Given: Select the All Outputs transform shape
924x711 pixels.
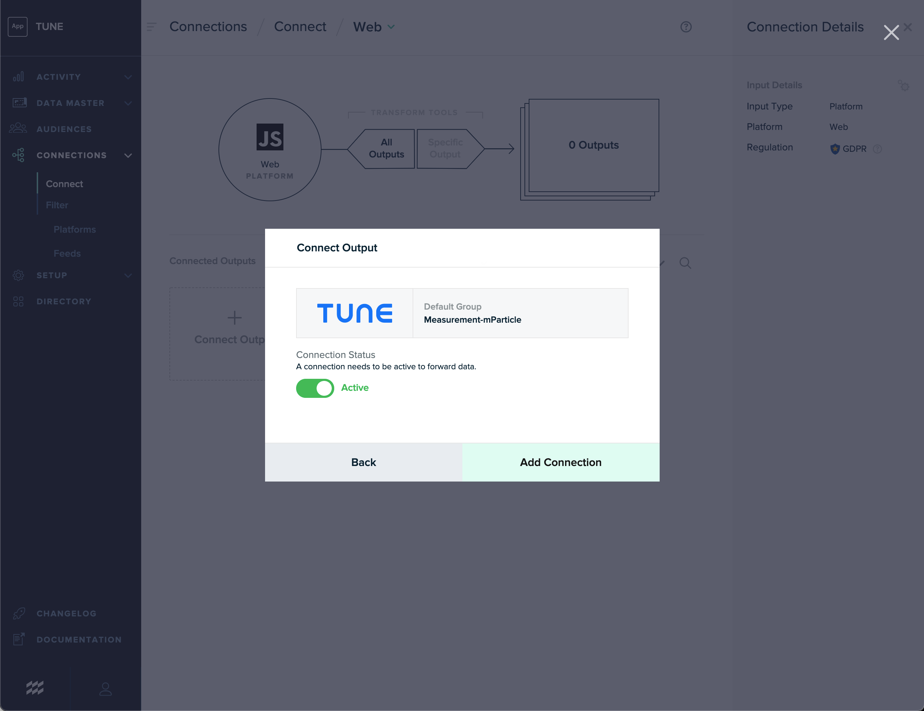Looking at the screenshot, I should click(x=381, y=149).
